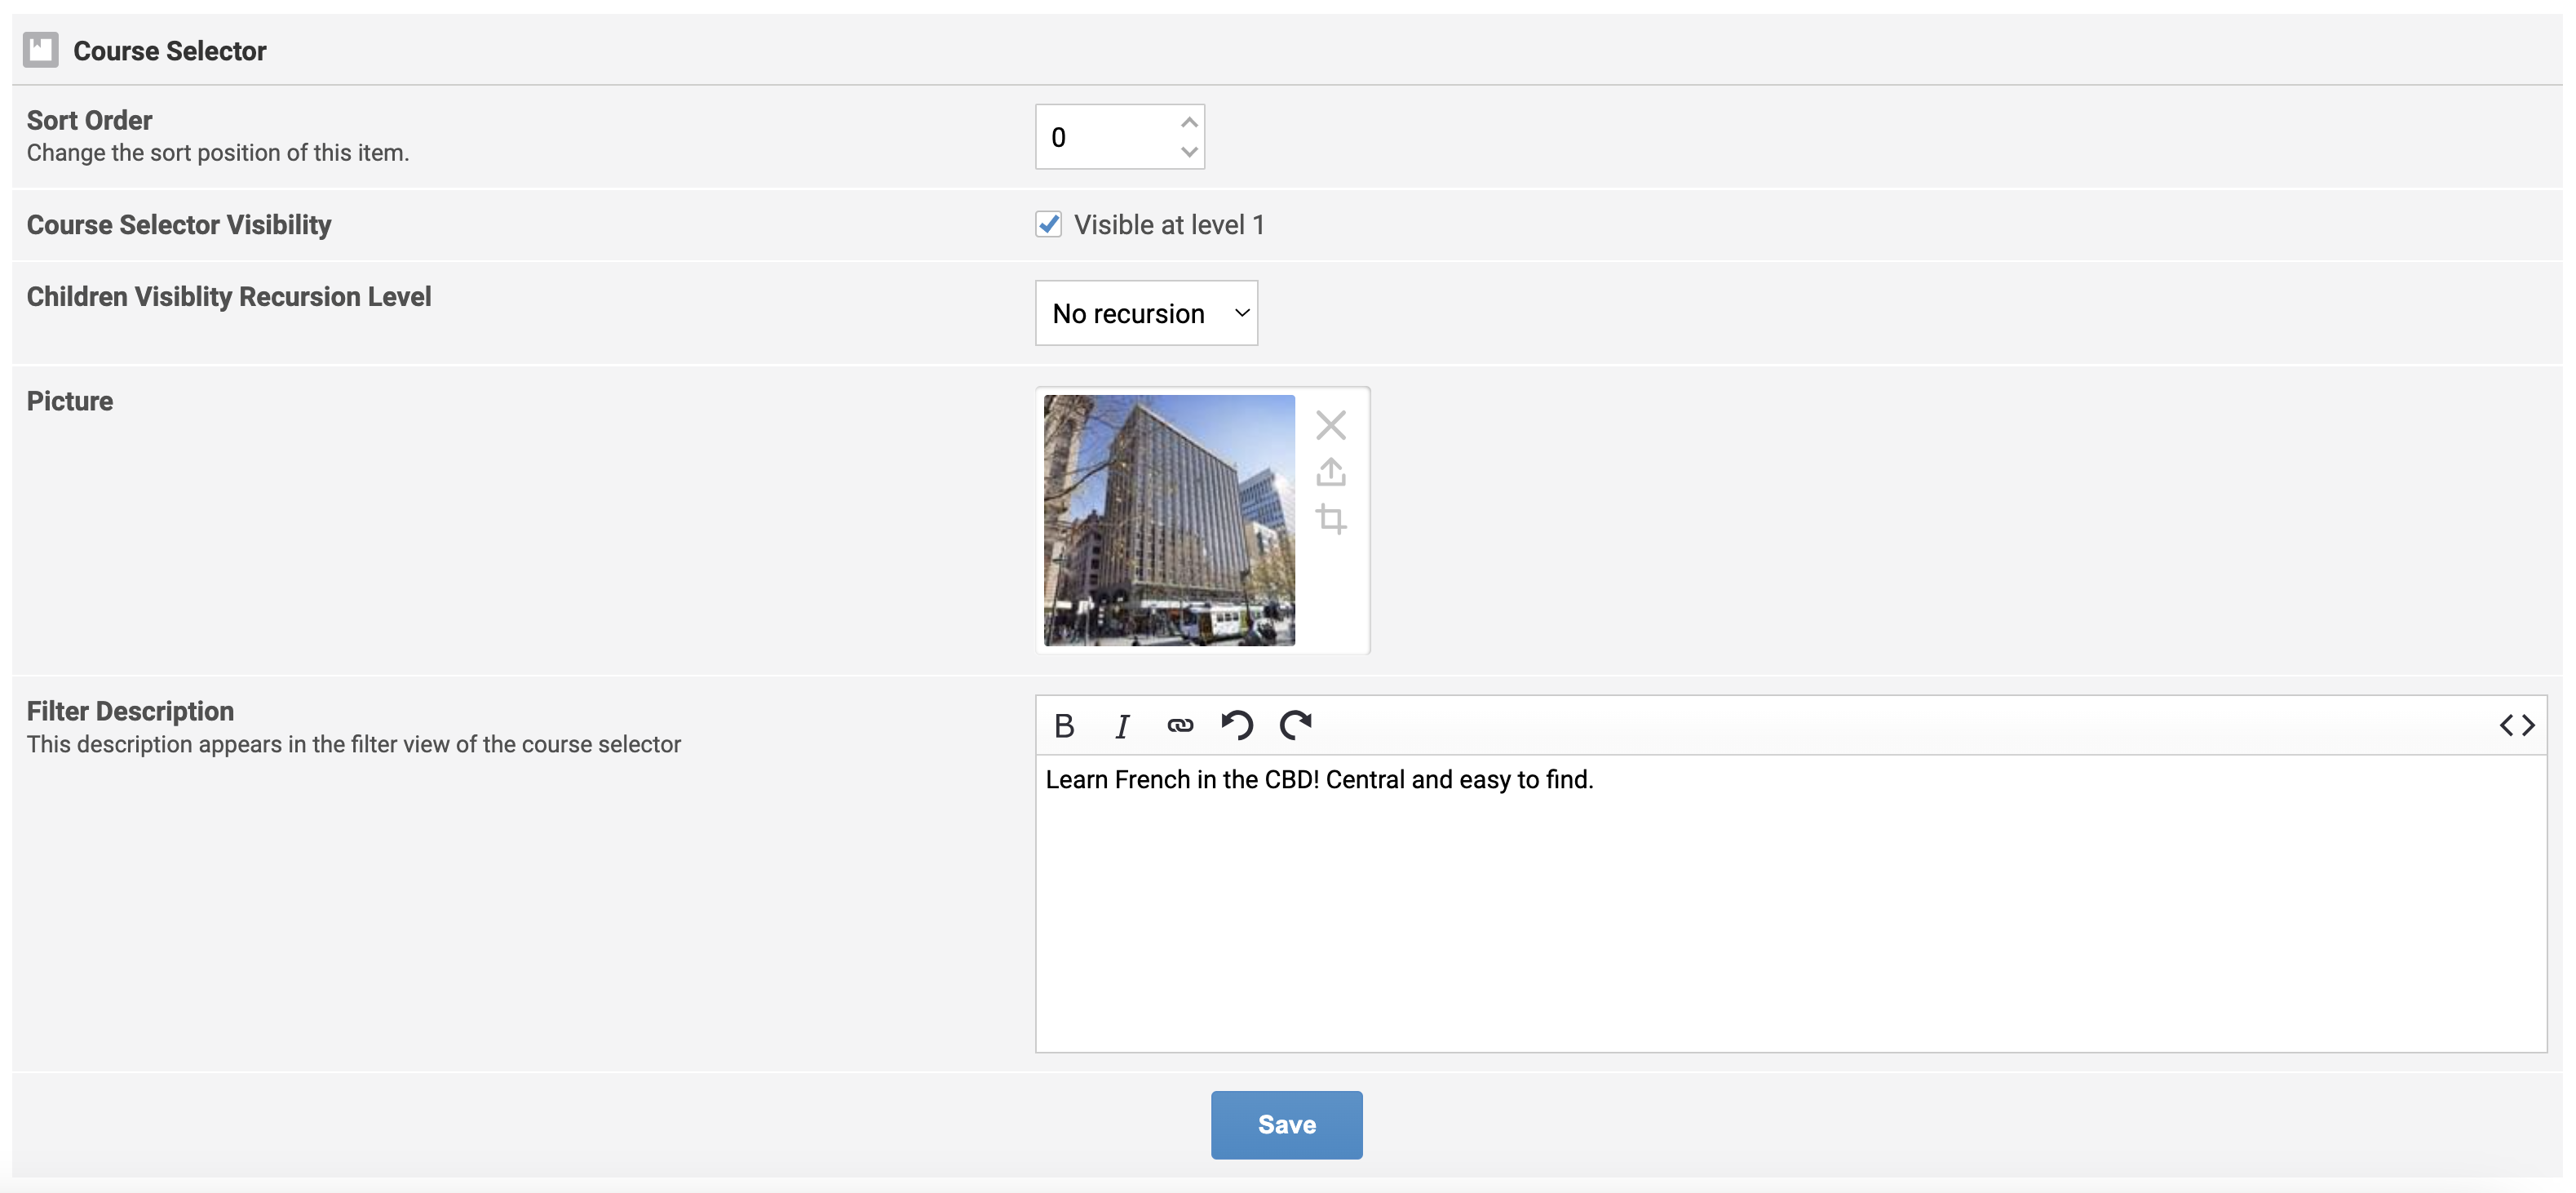Click the Save button
This screenshot has height=1193, width=2576.
pos(1286,1124)
